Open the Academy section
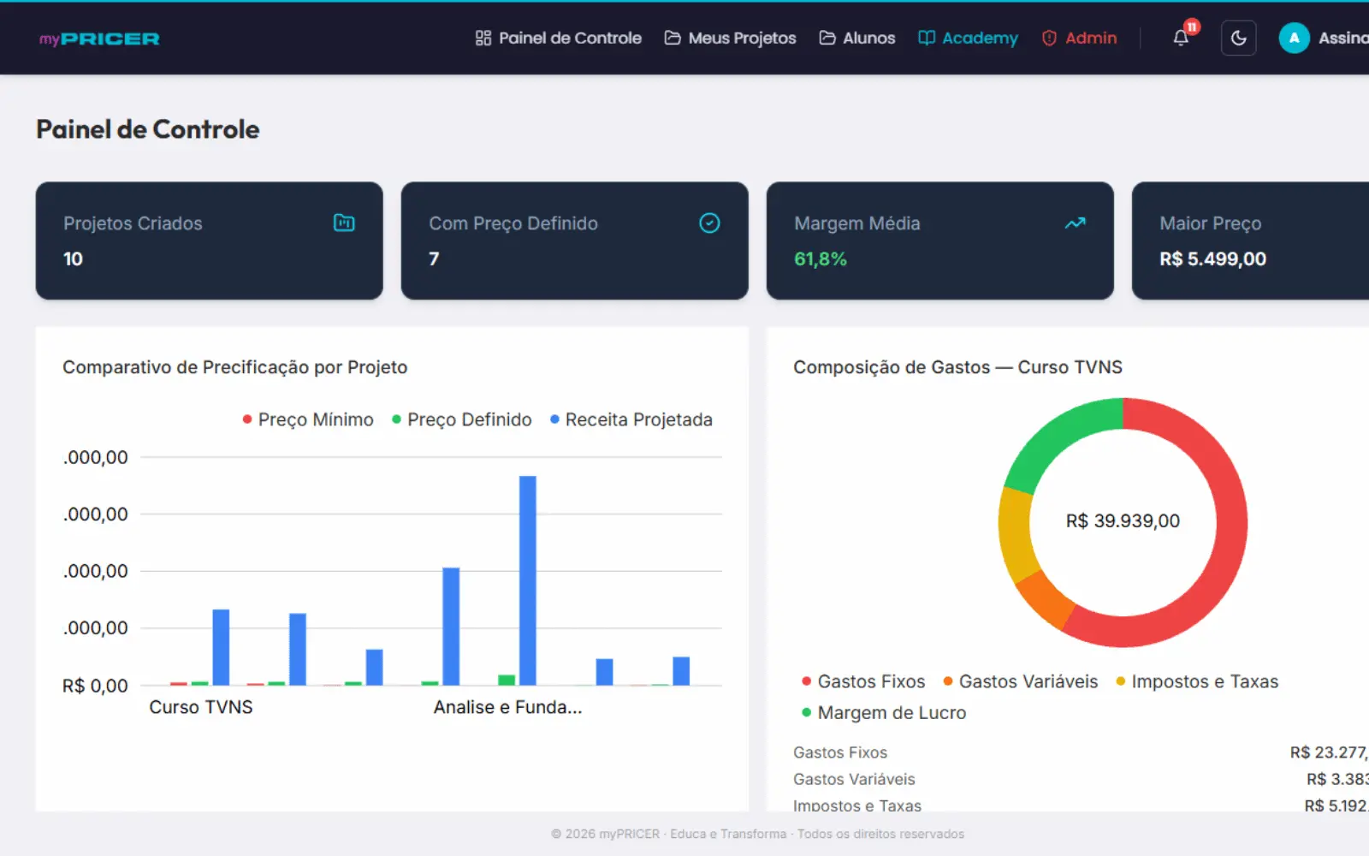Image resolution: width=1369 pixels, height=856 pixels. point(968,38)
